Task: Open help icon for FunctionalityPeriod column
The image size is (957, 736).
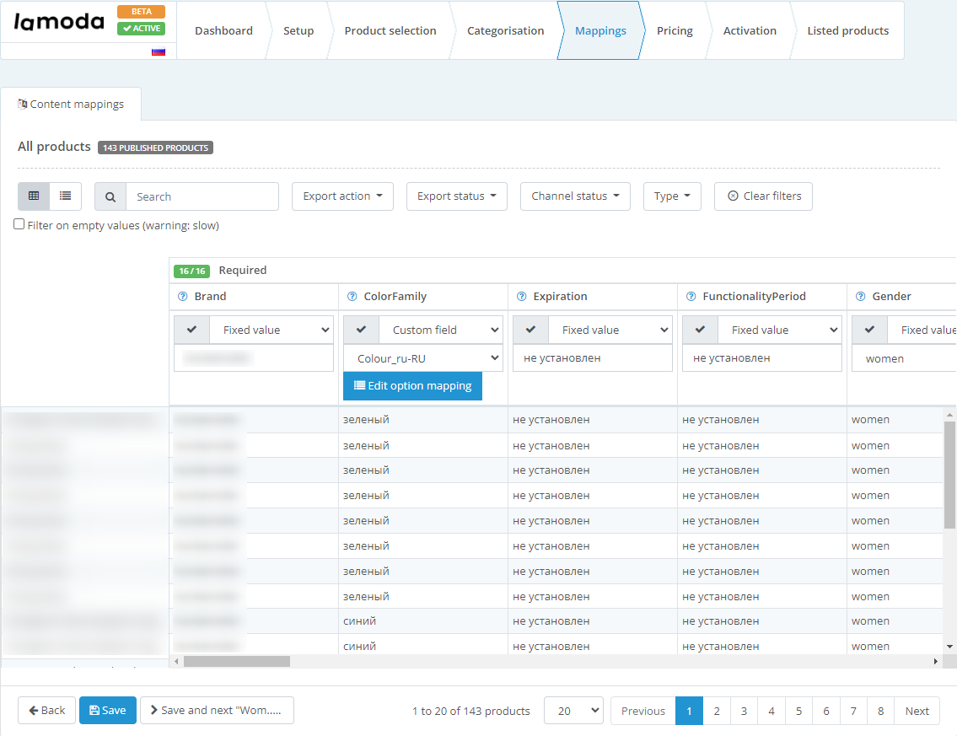Action: tap(691, 297)
